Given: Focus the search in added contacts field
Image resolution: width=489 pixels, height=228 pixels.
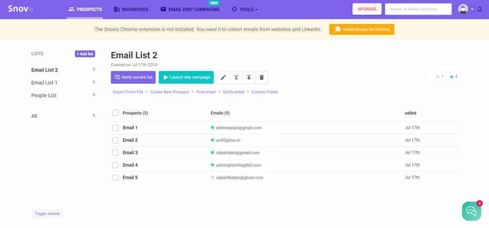Looking at the screenshot, I should pos(418,9).
